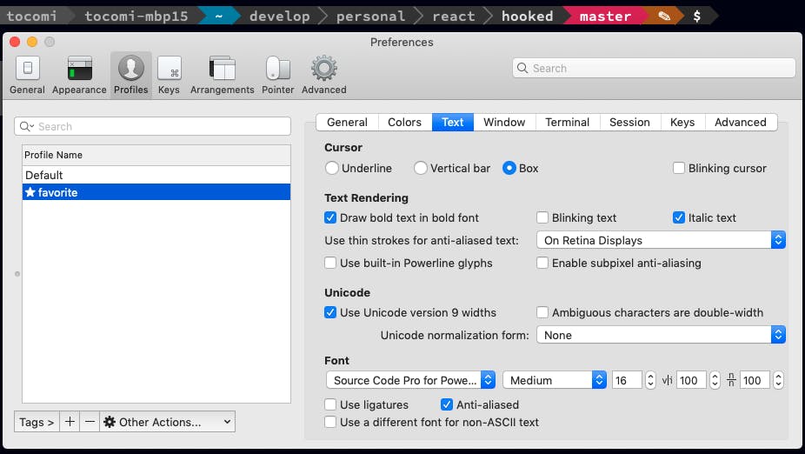Screen dimensions: 805x454
Task: Click the vertical spacing value field
Action: (755, 380)
